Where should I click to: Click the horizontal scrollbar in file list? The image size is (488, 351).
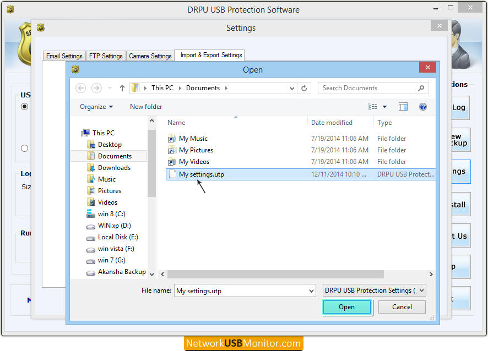[x=275, y=274]
